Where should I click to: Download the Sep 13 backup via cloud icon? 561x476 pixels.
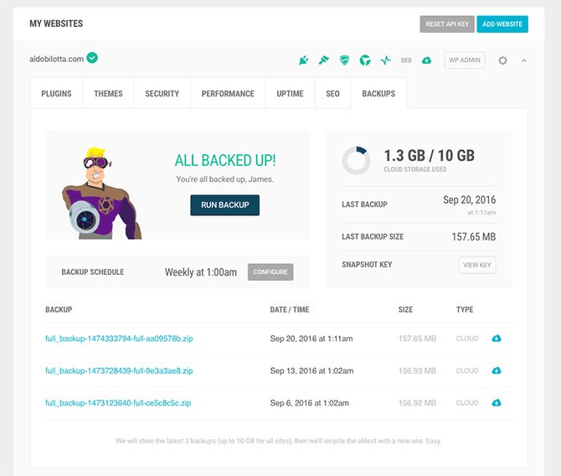click(x=496, y=370)
